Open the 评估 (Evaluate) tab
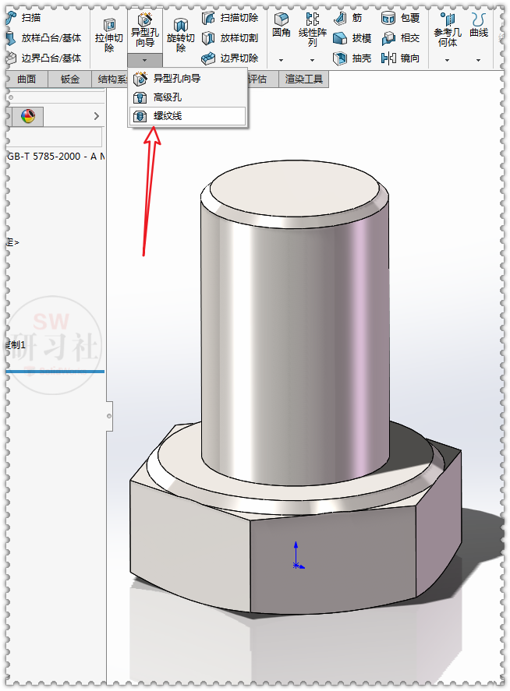This screenshot has height=691, width=510. tap(262, 79)
